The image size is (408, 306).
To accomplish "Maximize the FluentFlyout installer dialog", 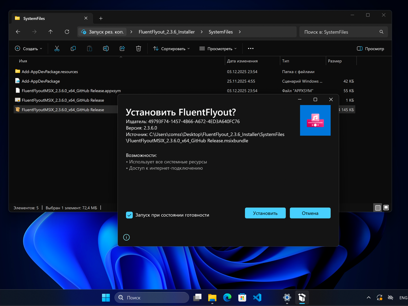I will click(x=315, y=100).
